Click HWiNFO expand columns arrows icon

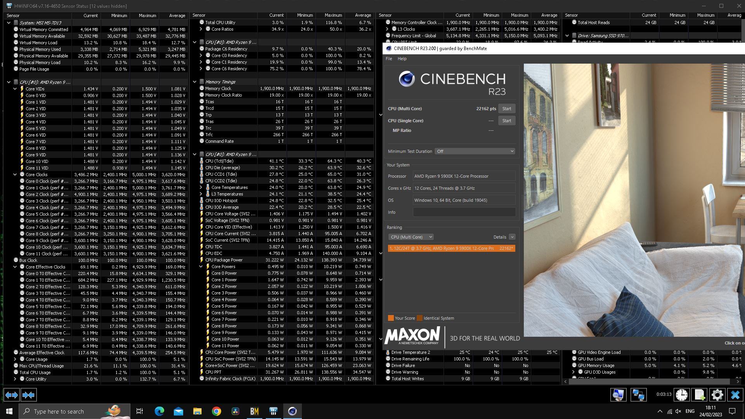[11, 395]
